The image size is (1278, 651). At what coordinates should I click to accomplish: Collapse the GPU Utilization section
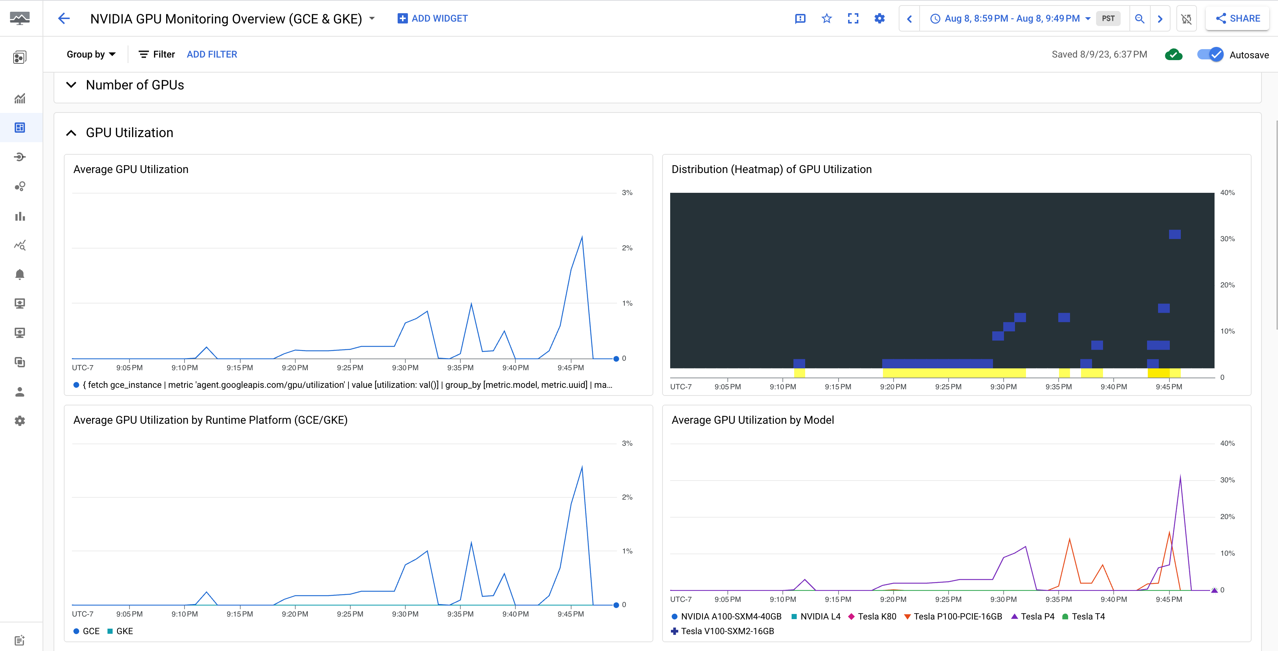pyautogui.click(x=72, y=132)
